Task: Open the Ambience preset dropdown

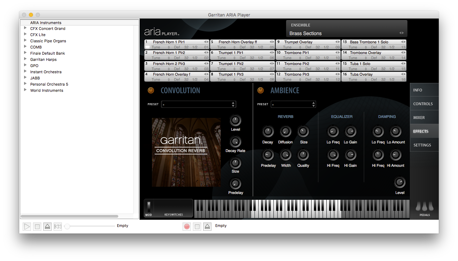Action: 293,104
